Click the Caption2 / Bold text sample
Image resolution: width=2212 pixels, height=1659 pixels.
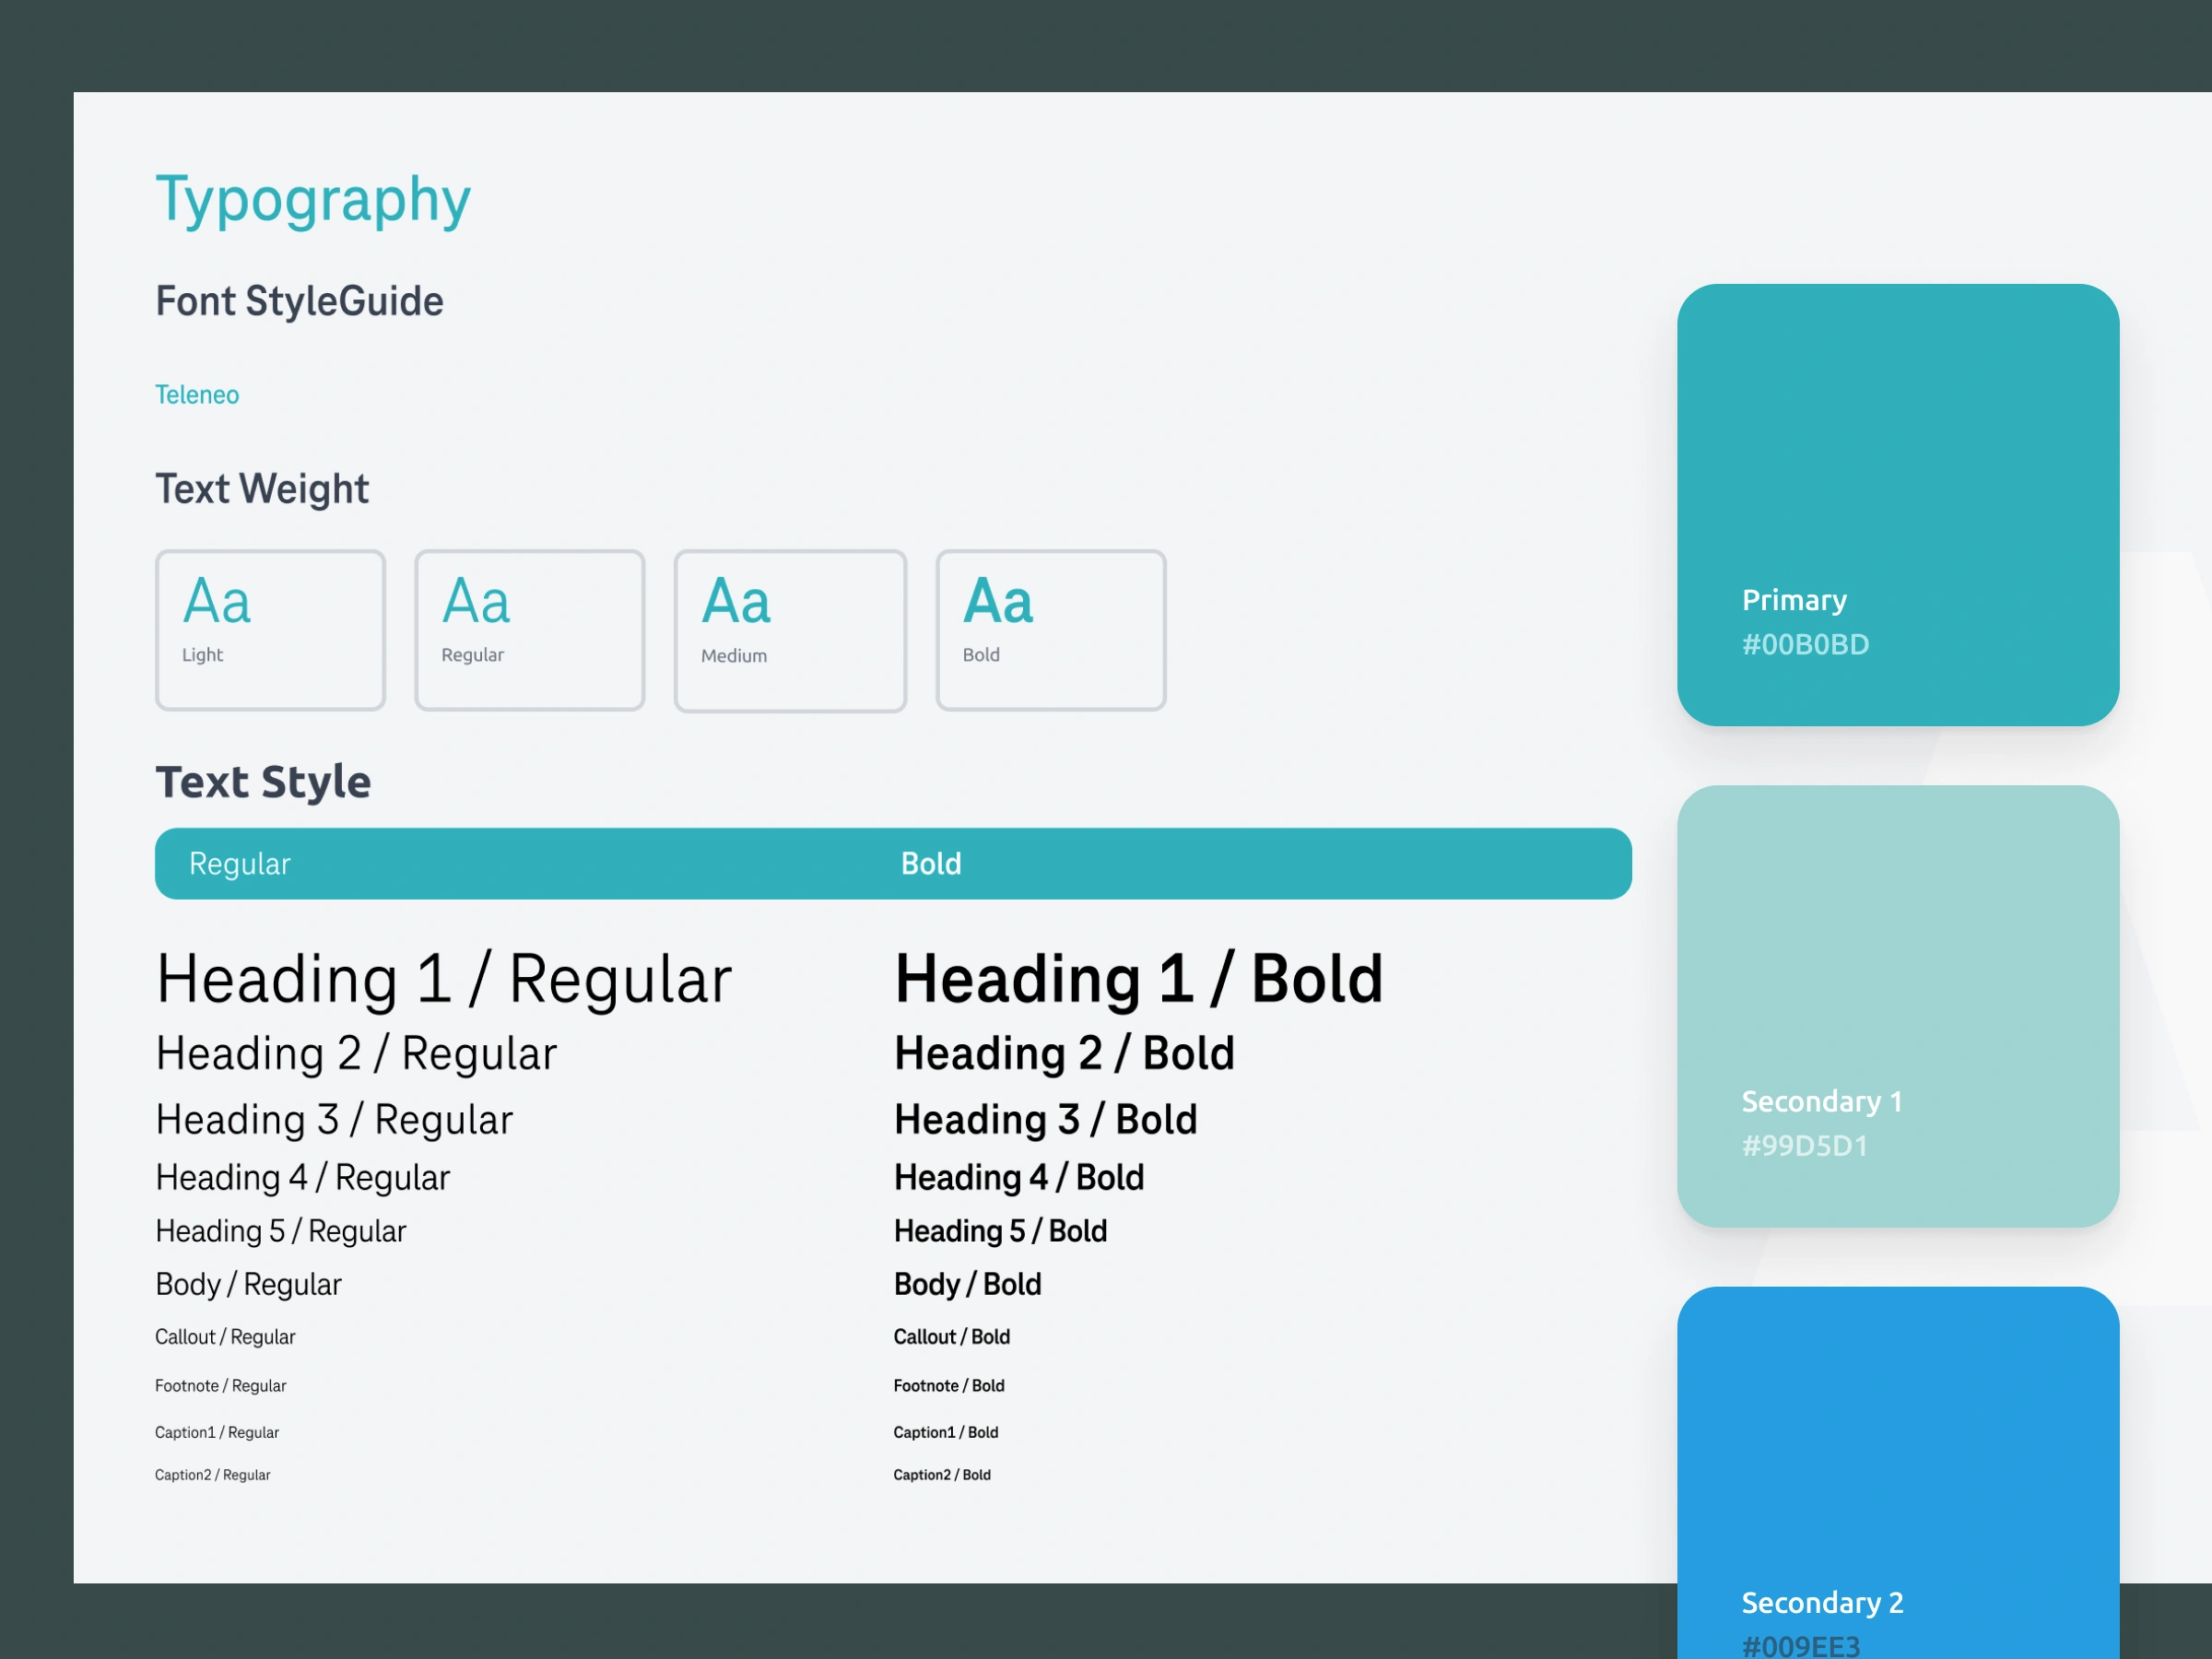pos(942,1474)
